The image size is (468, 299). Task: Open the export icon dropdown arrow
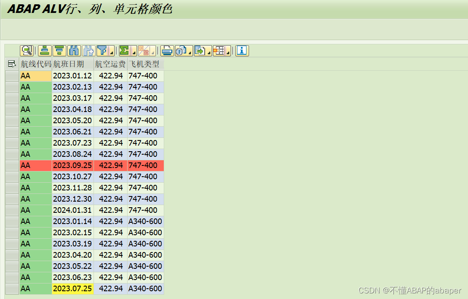pyautogui.click(x=210, y=53)
